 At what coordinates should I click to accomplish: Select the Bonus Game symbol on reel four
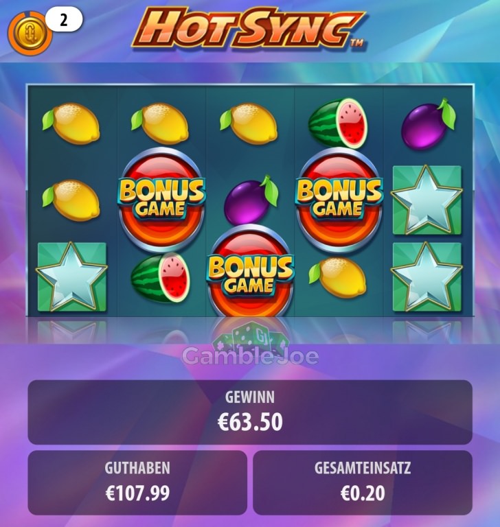coord(339,199)
